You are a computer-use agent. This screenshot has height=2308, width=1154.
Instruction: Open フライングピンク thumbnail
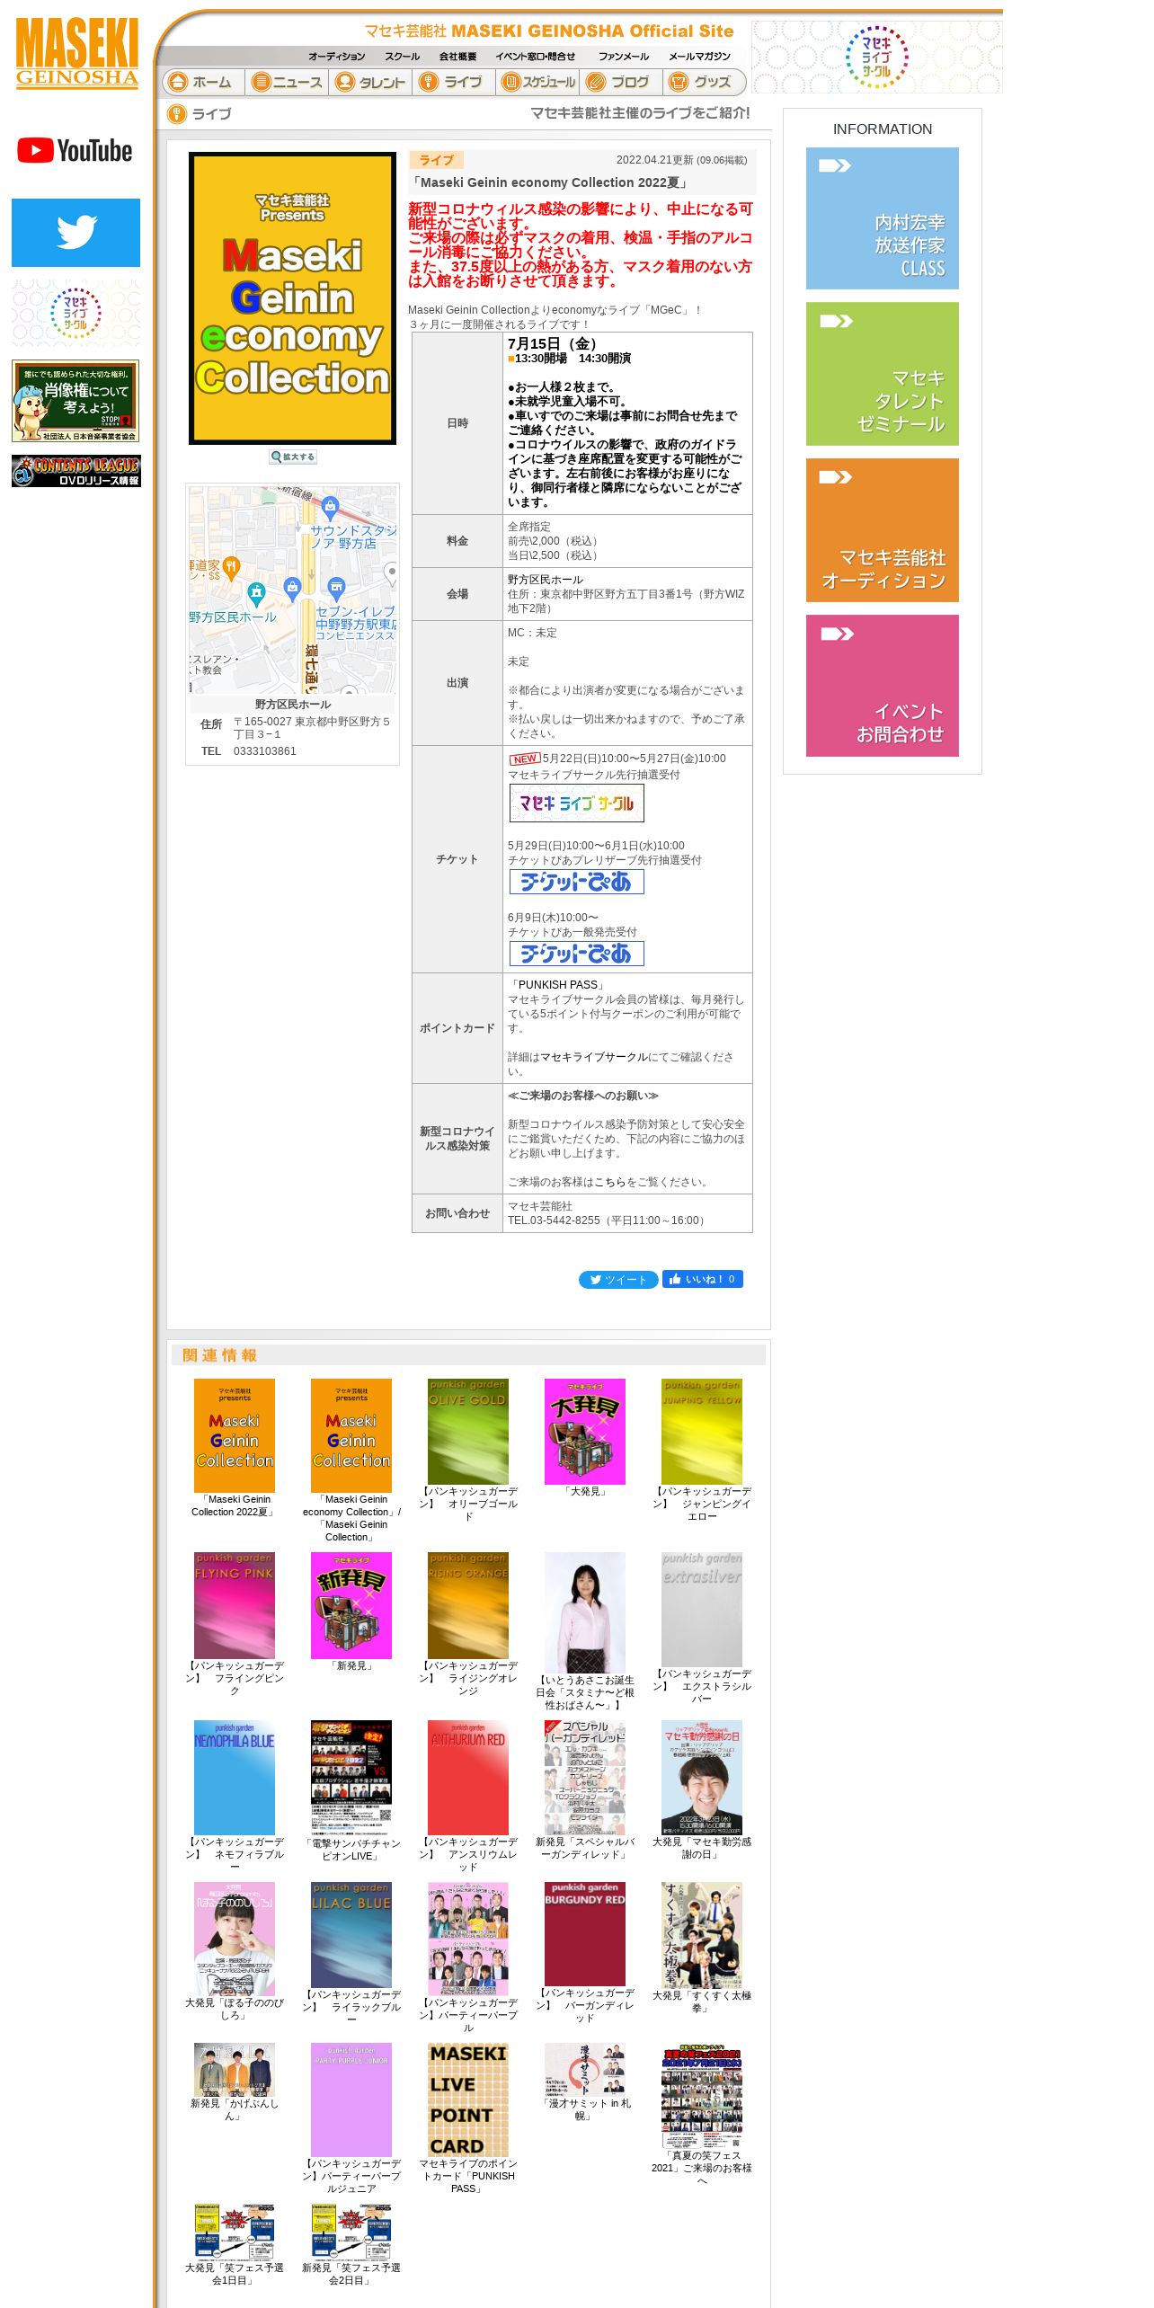pos(235,1605)
